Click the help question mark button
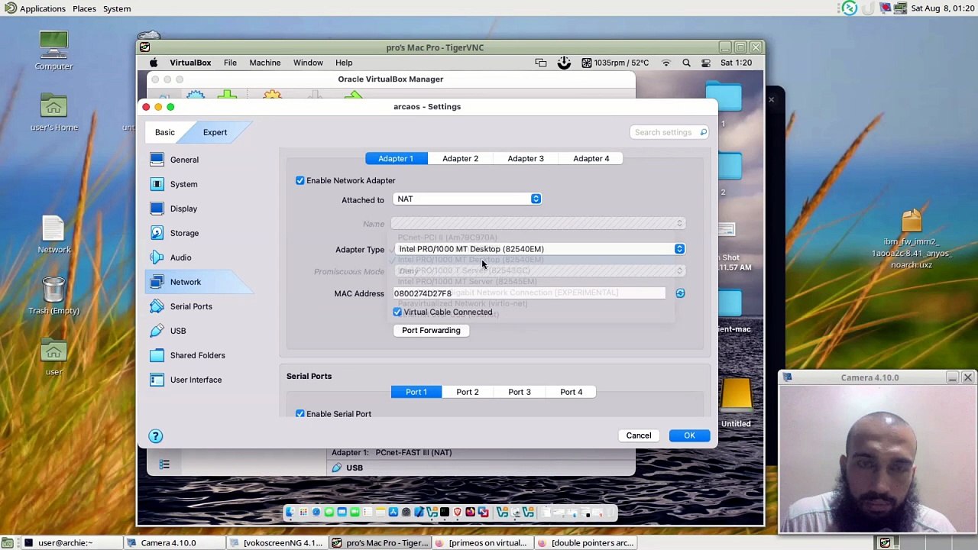Image resolution: width=978 pixels, height=550 pixels. point(155,436)
